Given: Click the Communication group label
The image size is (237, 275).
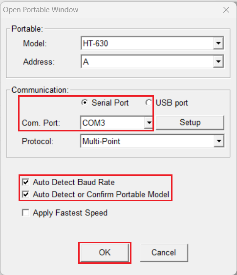Looking at the screenshot, I should [40, 90].
